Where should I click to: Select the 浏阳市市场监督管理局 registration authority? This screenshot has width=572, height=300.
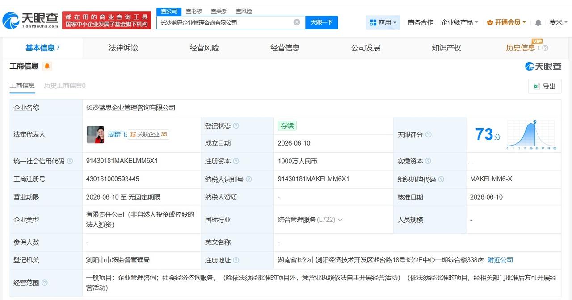pos(118,260)
